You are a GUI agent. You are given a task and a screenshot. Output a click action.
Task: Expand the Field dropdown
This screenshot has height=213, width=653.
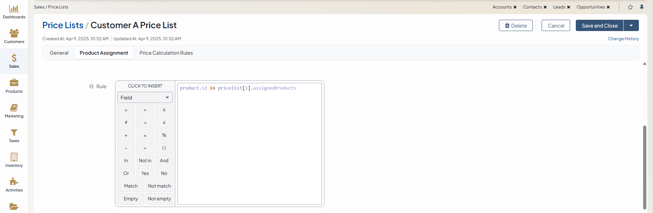(x=145, y=98)
